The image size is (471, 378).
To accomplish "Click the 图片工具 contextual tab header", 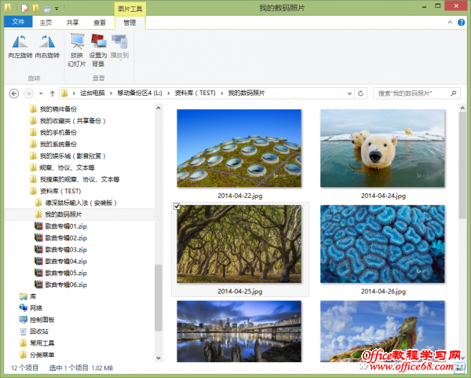I will (x=130, y=9).
